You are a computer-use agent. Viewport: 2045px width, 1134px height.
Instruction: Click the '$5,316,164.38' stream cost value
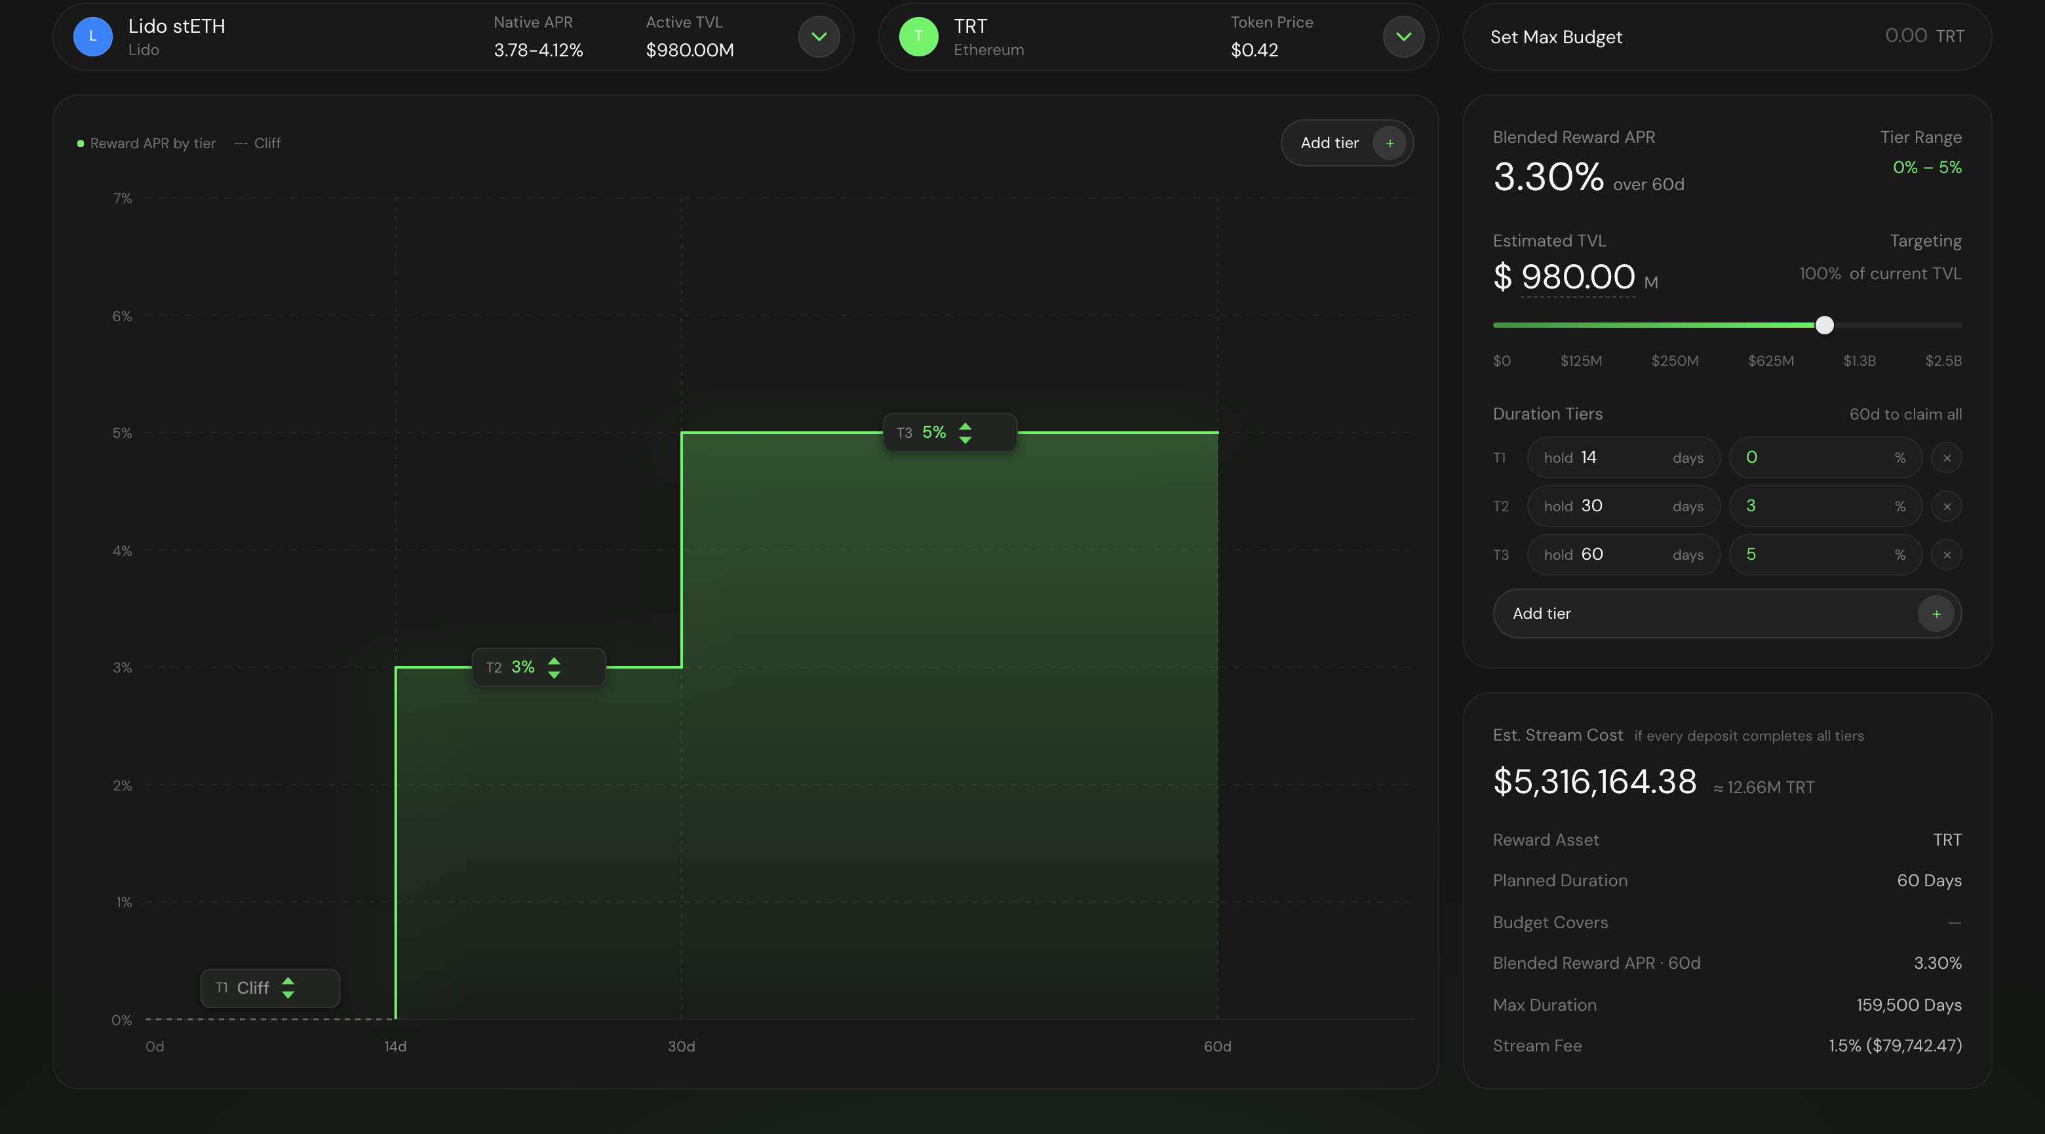pyautogui.click(x=1595, y=781)
